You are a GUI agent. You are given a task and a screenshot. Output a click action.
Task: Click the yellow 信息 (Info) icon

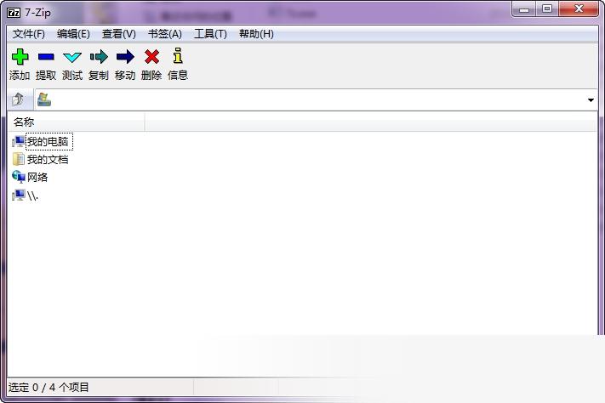coord(178,55)
